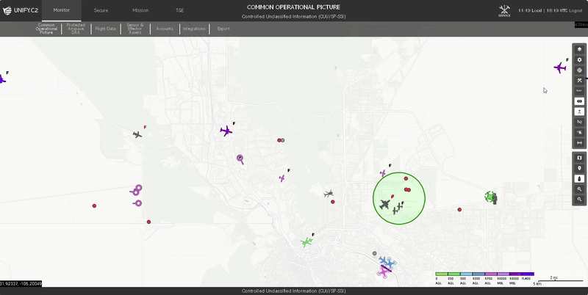Toggle the highlighted white link toolbar button
This screenshot has width=588, height=295.
click(x=579, y=101)
